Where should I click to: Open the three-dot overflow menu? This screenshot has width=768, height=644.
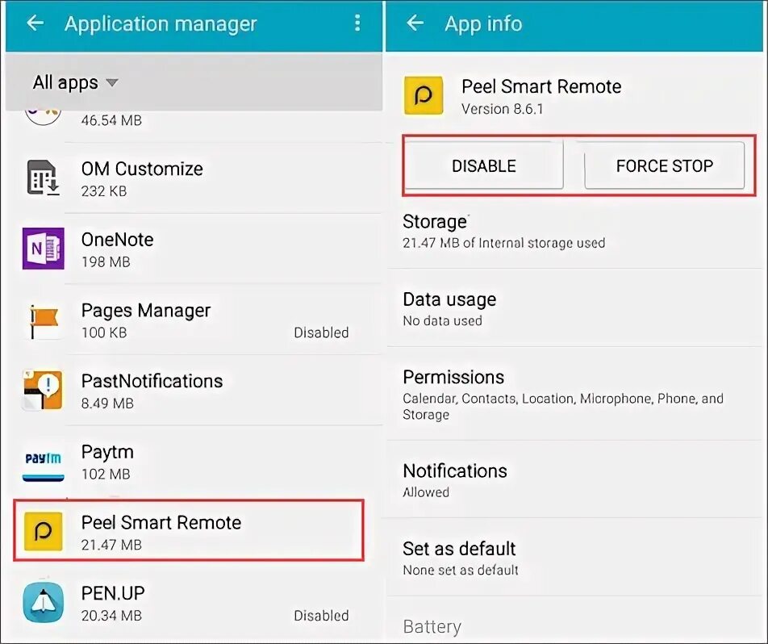coord(357,23)
